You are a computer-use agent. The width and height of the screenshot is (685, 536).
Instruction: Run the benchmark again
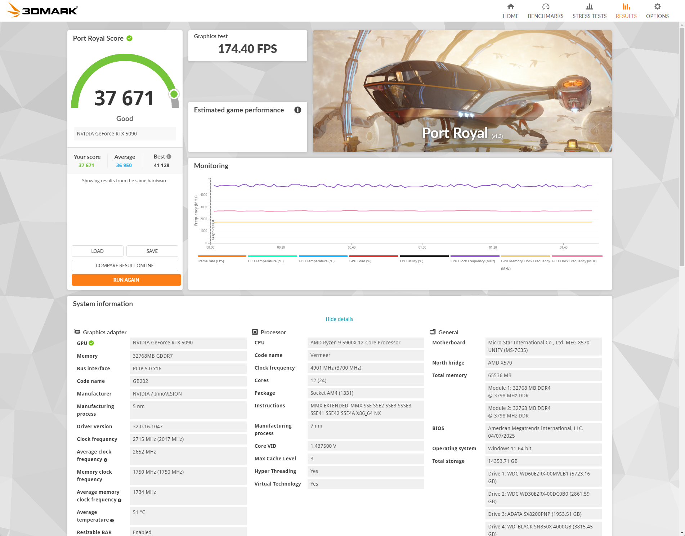(x=126, y=280)
